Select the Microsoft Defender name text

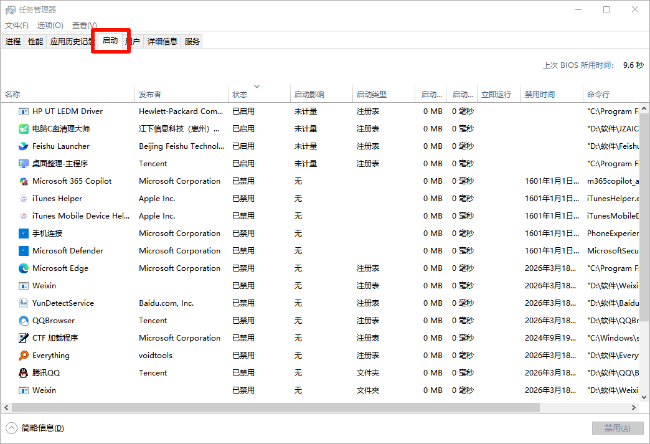[68, 251]
